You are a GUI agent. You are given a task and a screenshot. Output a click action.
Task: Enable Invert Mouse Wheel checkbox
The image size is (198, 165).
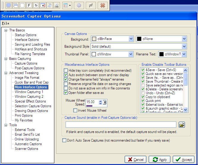(x=75, y=110)
